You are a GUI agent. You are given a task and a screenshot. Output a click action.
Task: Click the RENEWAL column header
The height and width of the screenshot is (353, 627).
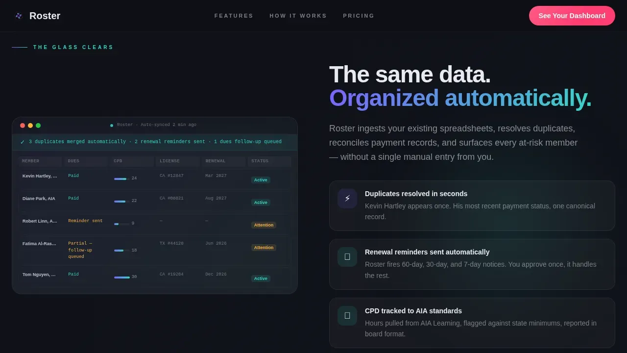[224, 161]
